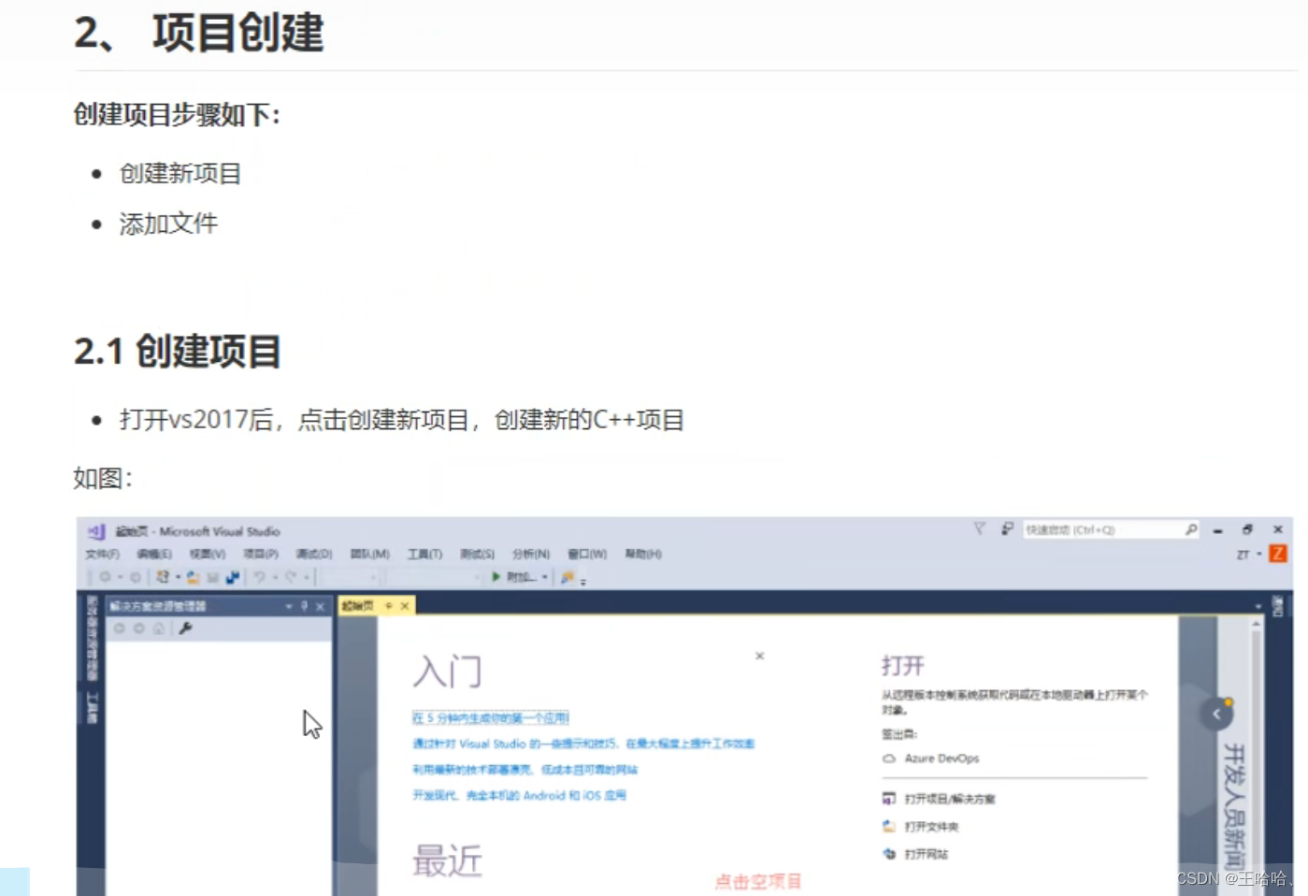This screenshot has height=896, width=1308.
Task: Open the 帮助(H) menu
Action: [643, 555]
